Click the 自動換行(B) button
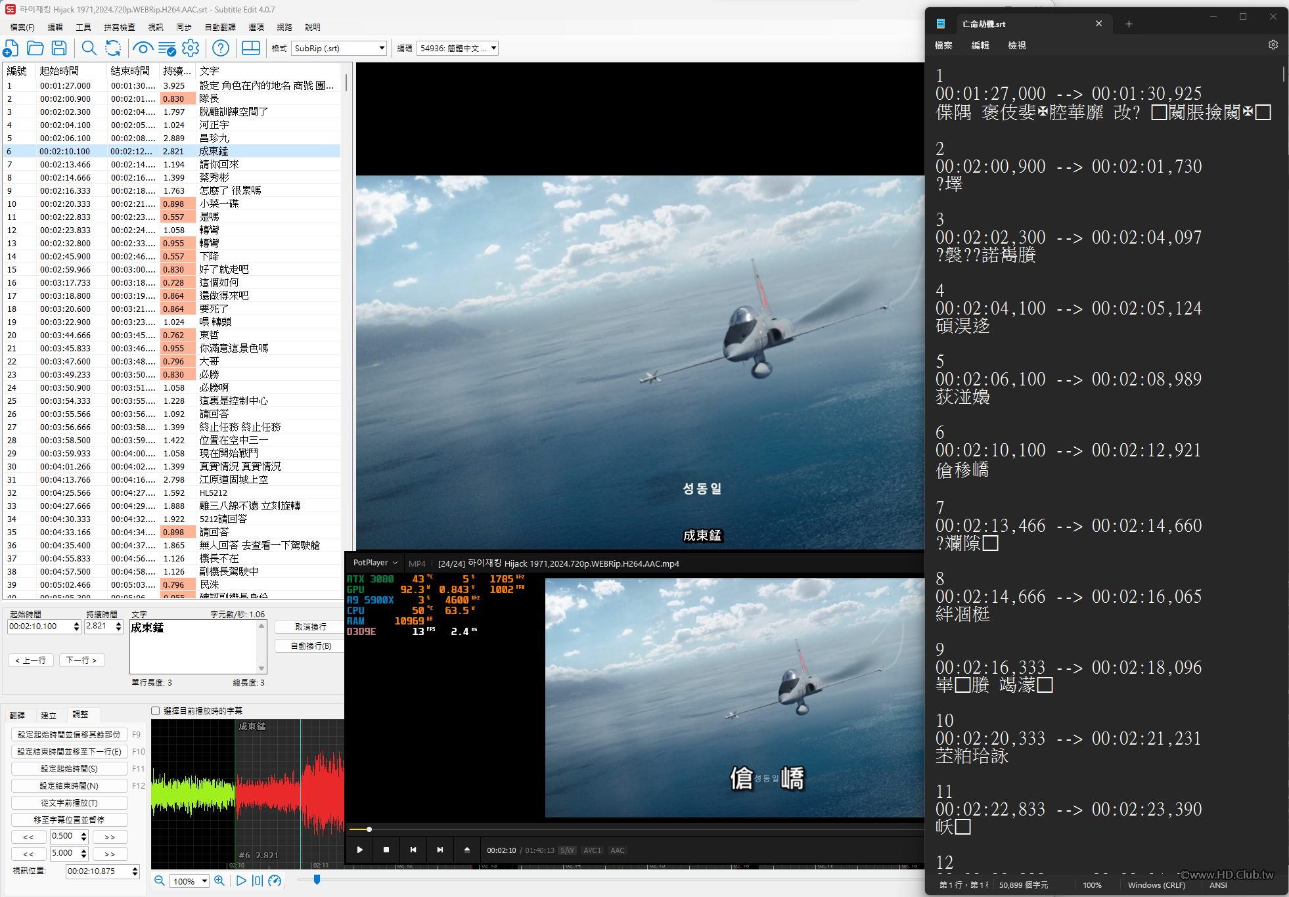The height and width of the screenshot is (897, 1289). pyautogui.click(x=311, y=645)
